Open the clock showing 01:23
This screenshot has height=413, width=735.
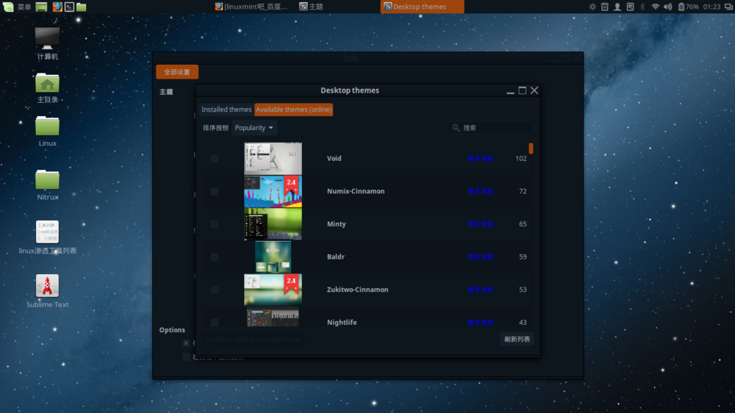click(x=711, y=7)
